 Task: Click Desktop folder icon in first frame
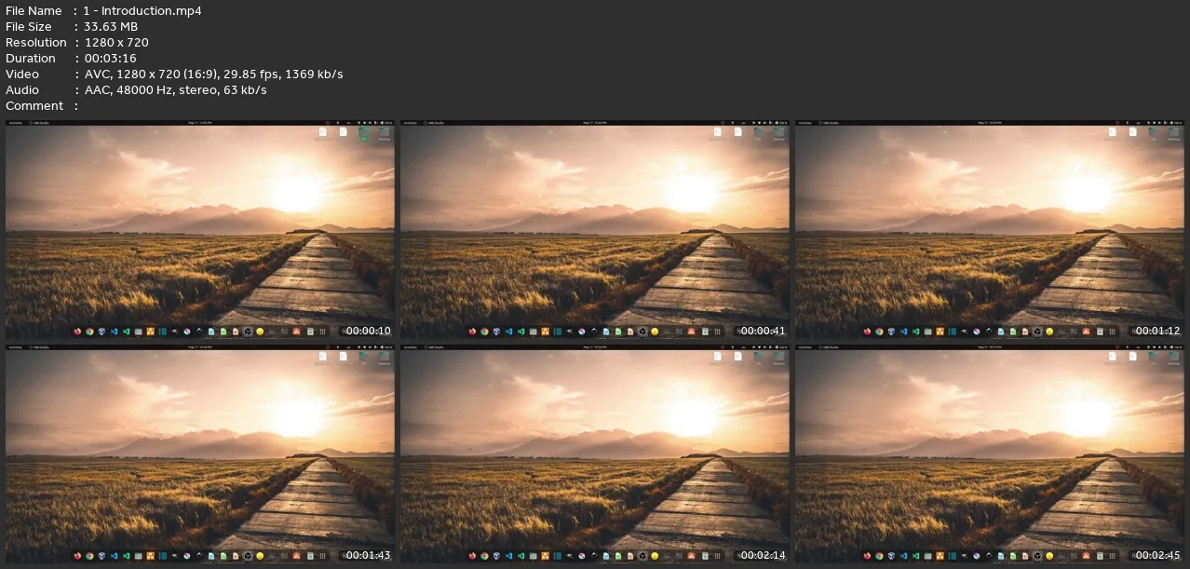tap(384, 134)
